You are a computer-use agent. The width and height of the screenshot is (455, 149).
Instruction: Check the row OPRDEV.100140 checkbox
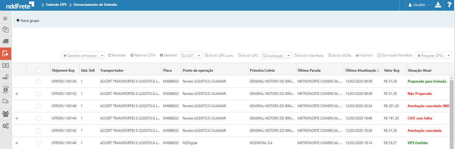[38, 143]
